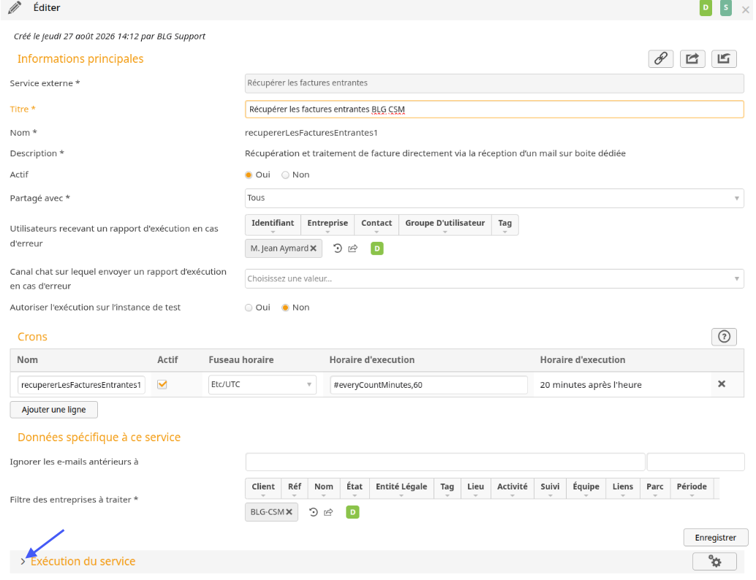Click the green D badge in header

point(706,8)
